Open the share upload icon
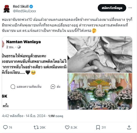Viewport: 137px width, 133px height. tap(129, 127)
